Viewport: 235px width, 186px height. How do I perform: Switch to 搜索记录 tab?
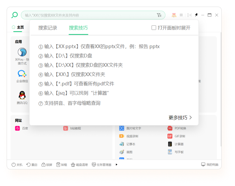48,28
